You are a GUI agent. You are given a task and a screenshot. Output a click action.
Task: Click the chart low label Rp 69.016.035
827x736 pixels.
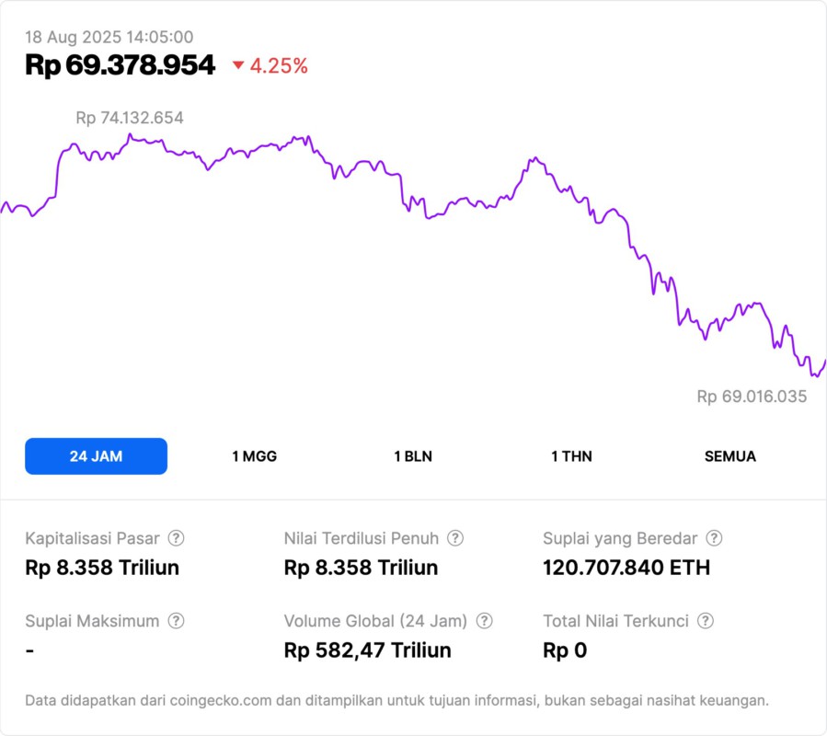pos(752,397)
